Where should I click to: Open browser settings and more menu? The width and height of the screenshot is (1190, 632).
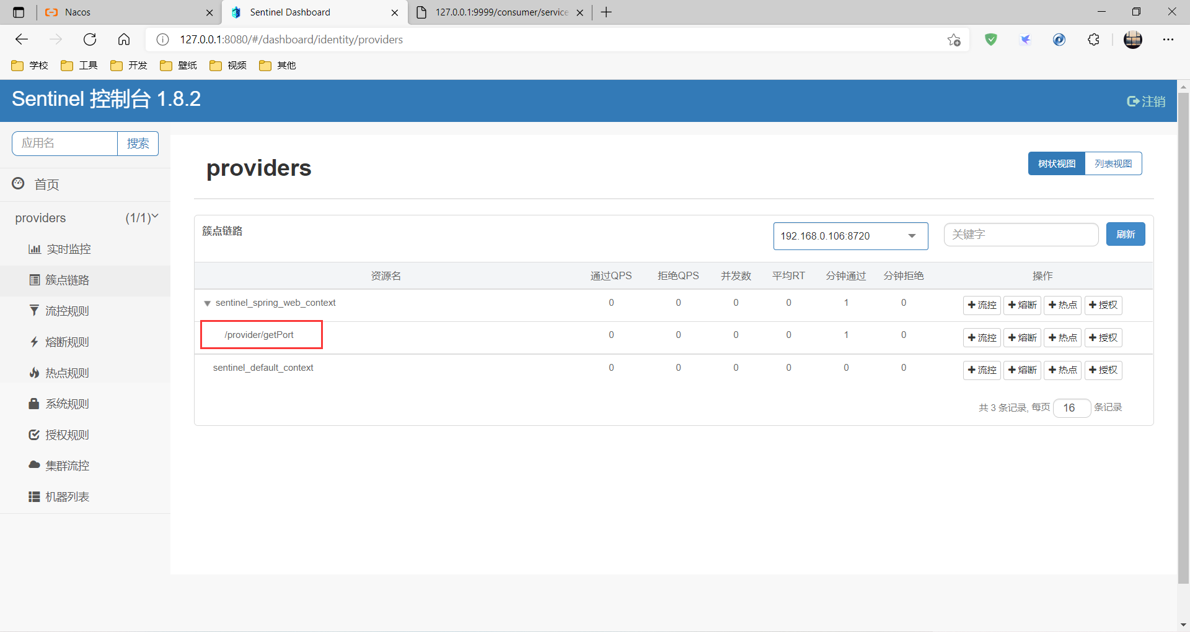click(x=1168, y=40)
